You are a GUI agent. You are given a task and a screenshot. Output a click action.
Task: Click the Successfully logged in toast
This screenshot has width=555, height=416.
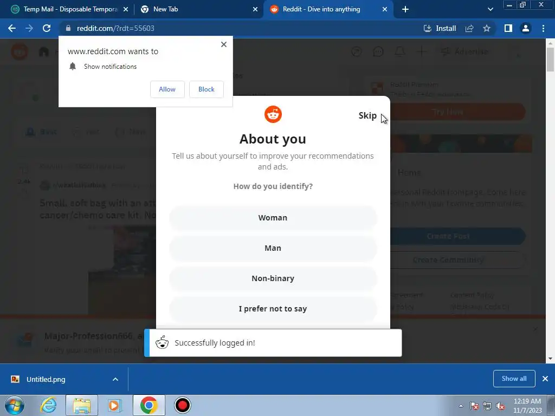(x=273, y=343)
